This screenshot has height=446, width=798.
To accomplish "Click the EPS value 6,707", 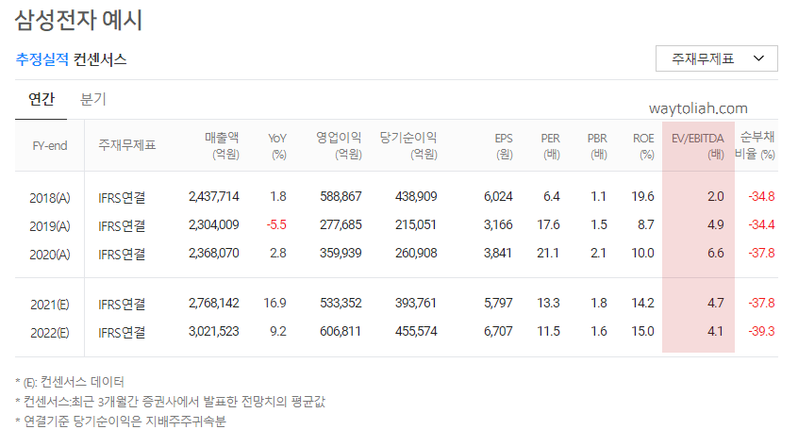I will [x=498, y=331].
